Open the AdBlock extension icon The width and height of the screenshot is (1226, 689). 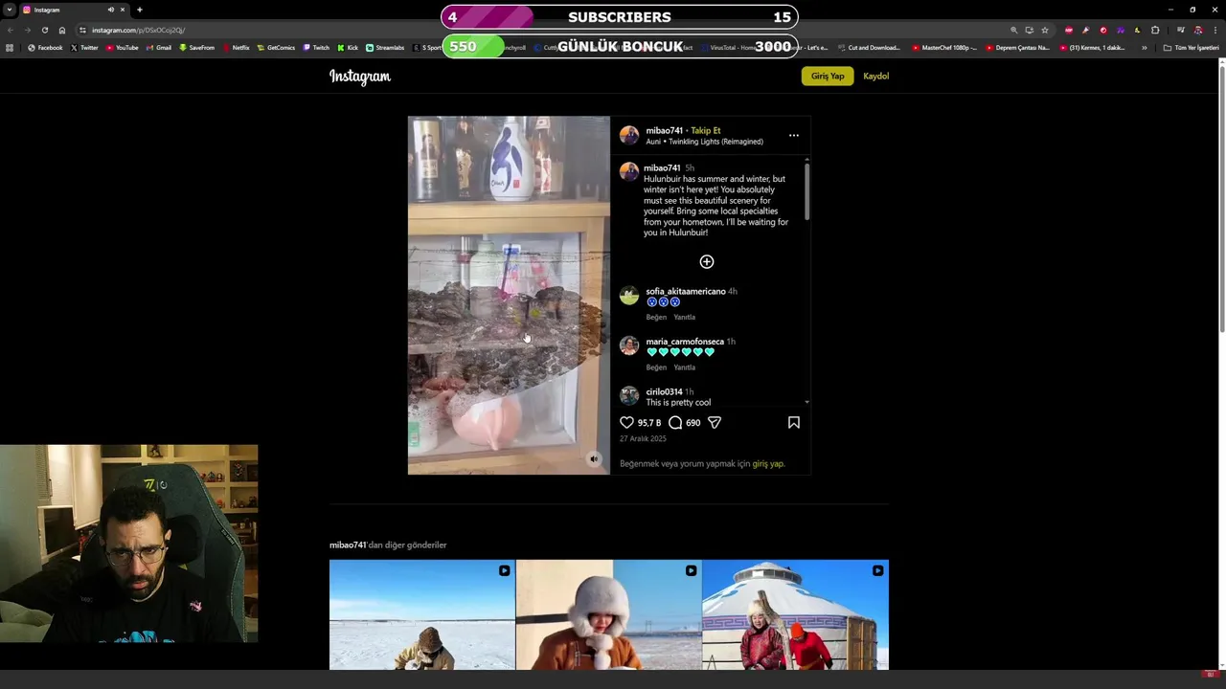pyautogui.click(x=1069, y=30)
